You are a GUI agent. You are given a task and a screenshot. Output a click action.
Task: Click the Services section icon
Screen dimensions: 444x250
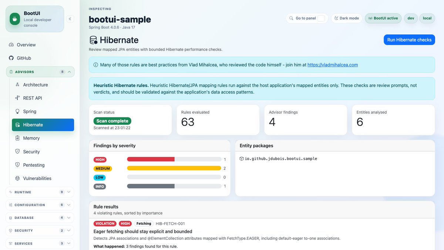[10, 243]
